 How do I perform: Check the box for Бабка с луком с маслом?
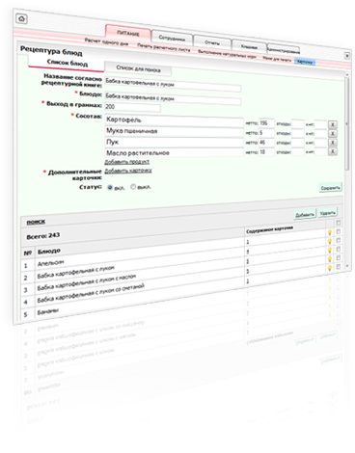338,249
